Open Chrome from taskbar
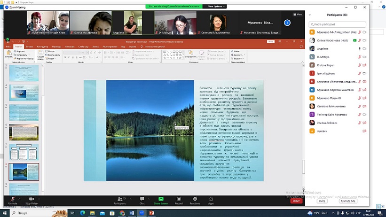Viewport: 386px width, 217px height. coord(122,213)
